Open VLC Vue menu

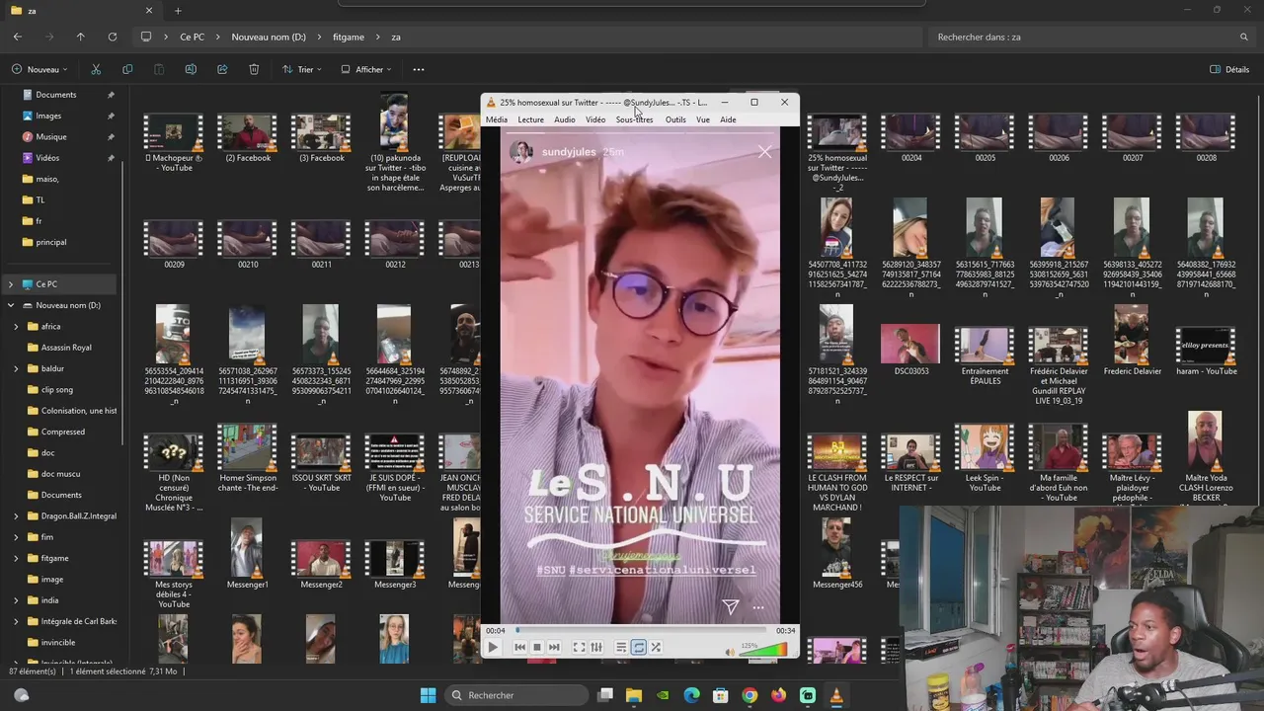tap(703, 119)
